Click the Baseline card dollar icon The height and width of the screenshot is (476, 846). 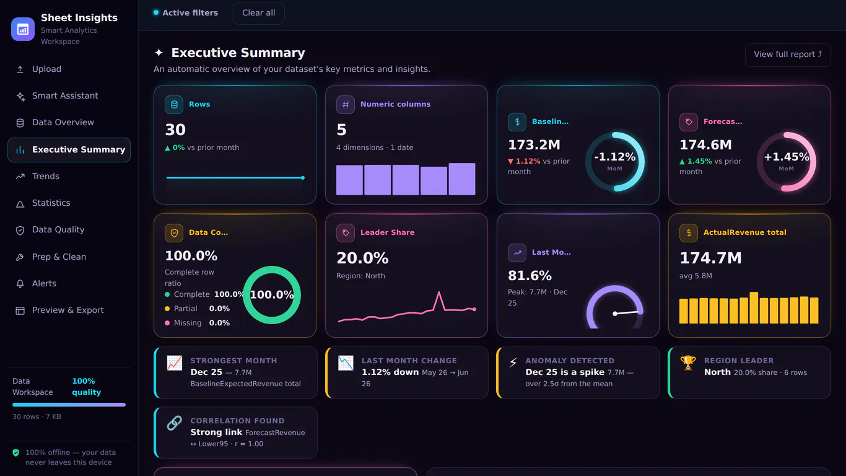pyautogui.click(x=517, y=122)
